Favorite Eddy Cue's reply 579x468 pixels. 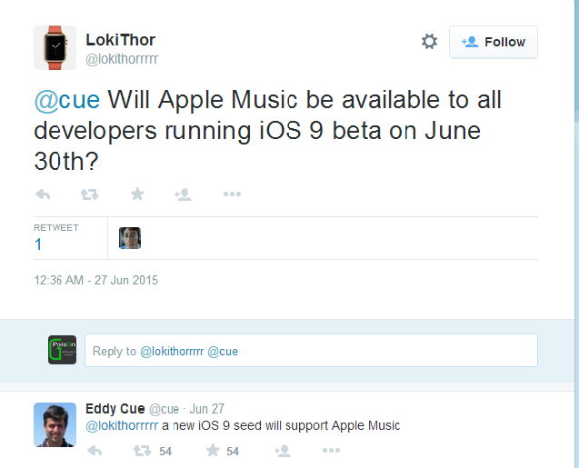213,451
